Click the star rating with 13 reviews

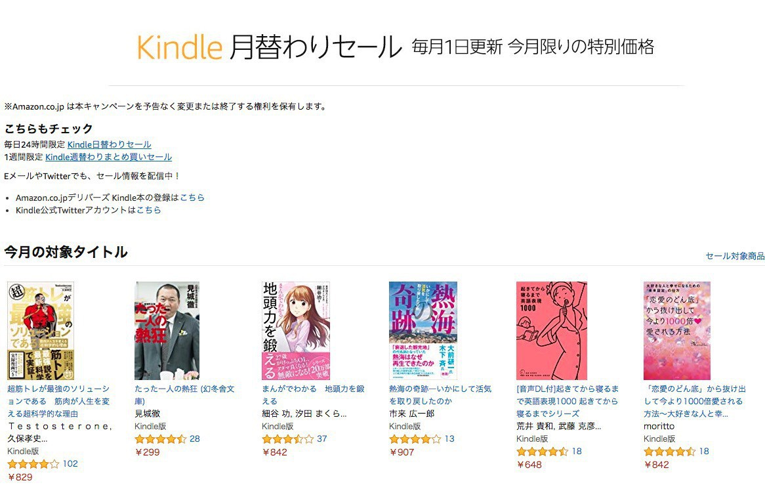(x=415, y=439)
